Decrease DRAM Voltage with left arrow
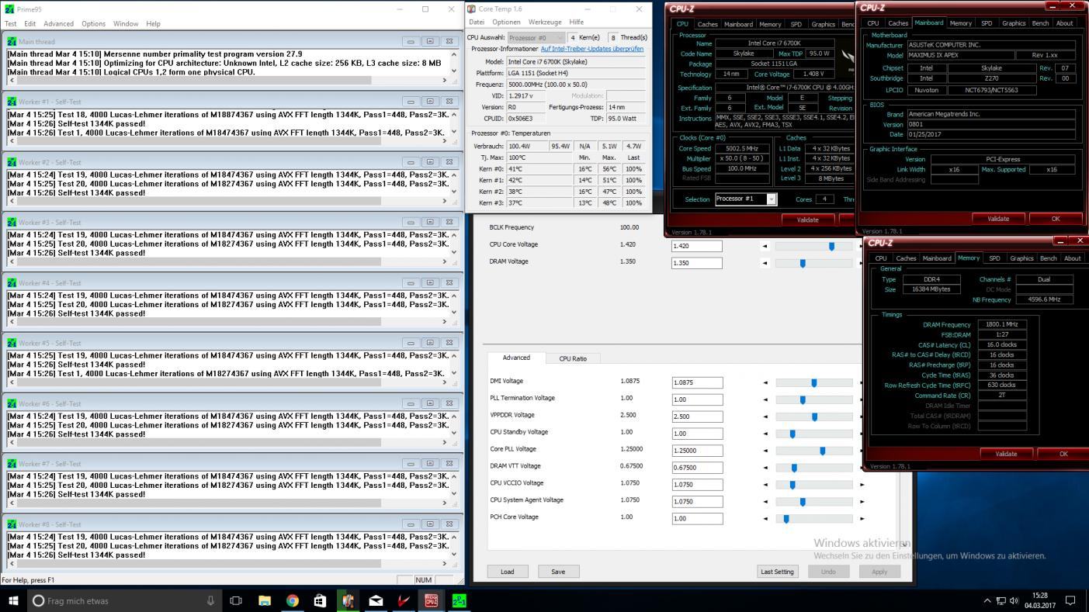The image size is (1089, 612). pos(765,264)
